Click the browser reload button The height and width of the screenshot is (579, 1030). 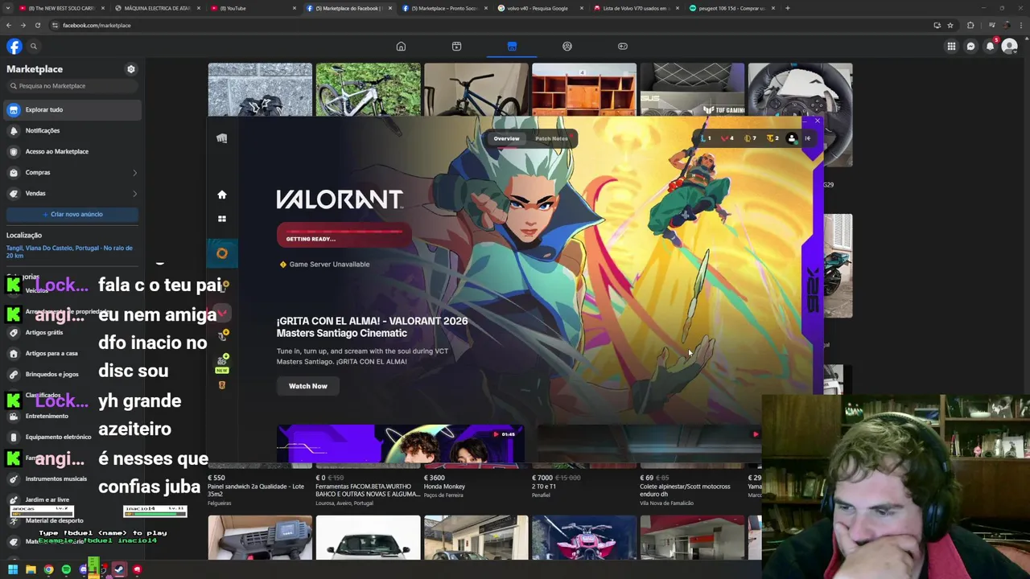coord(37,25)
